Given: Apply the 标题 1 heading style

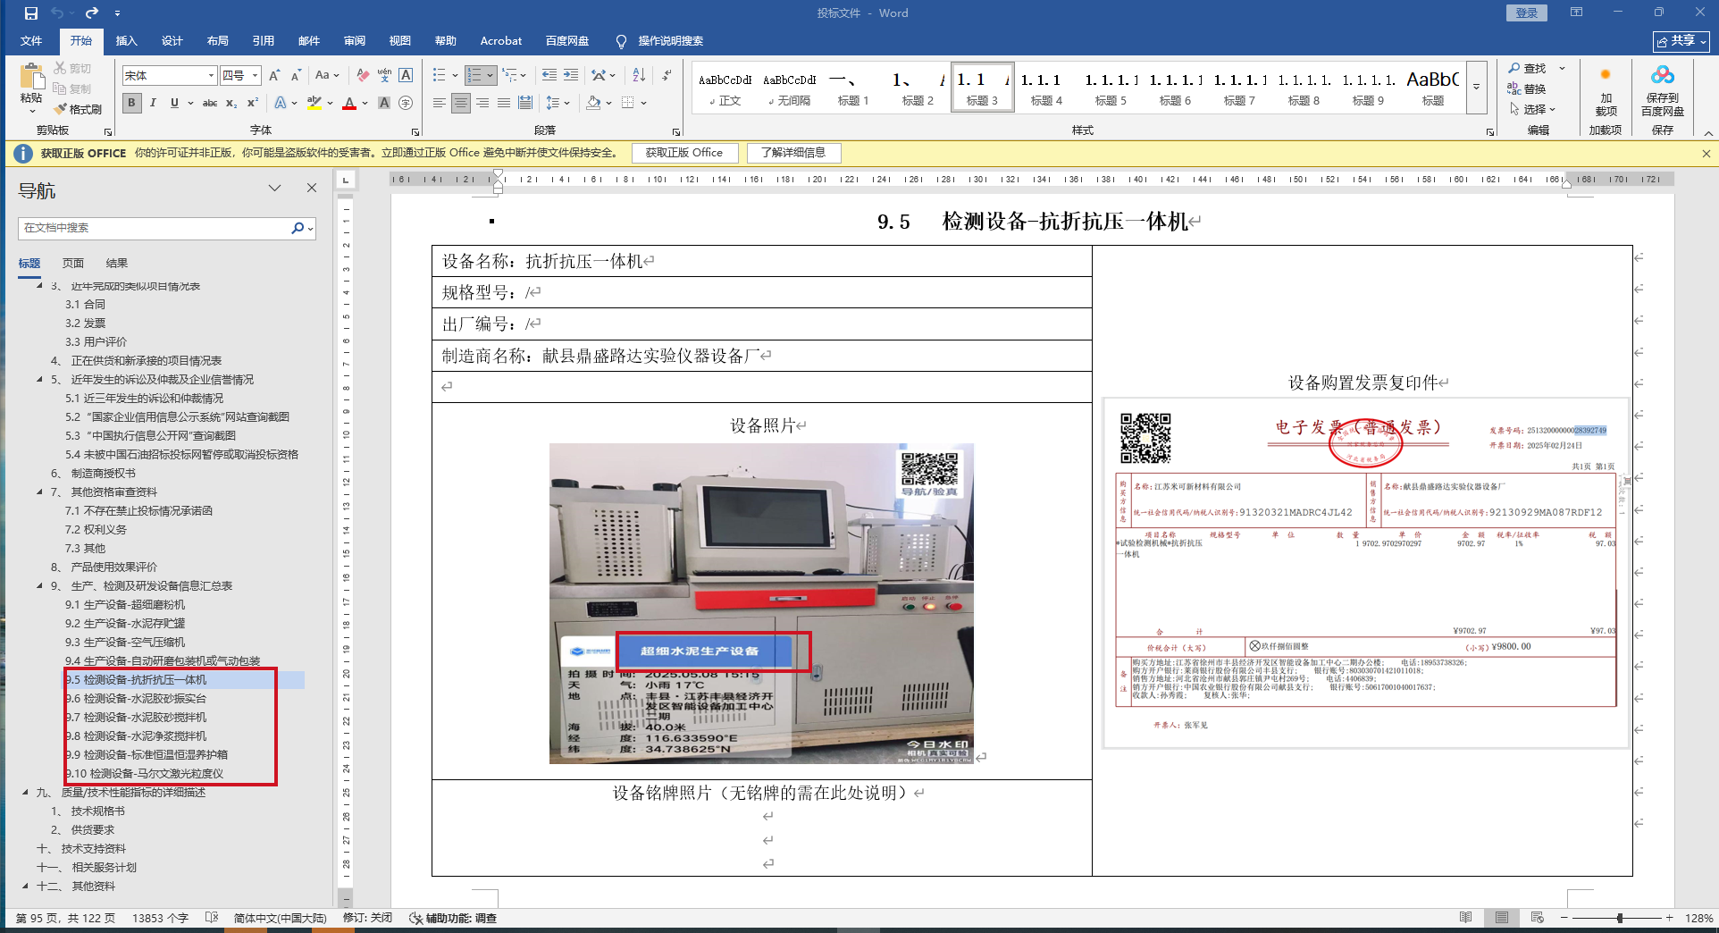Looking at the screenshot, I should (853, 88).
